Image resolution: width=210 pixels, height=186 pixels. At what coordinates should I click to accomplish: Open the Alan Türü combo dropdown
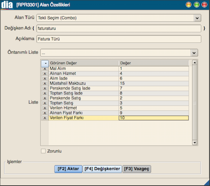[197, 18]
